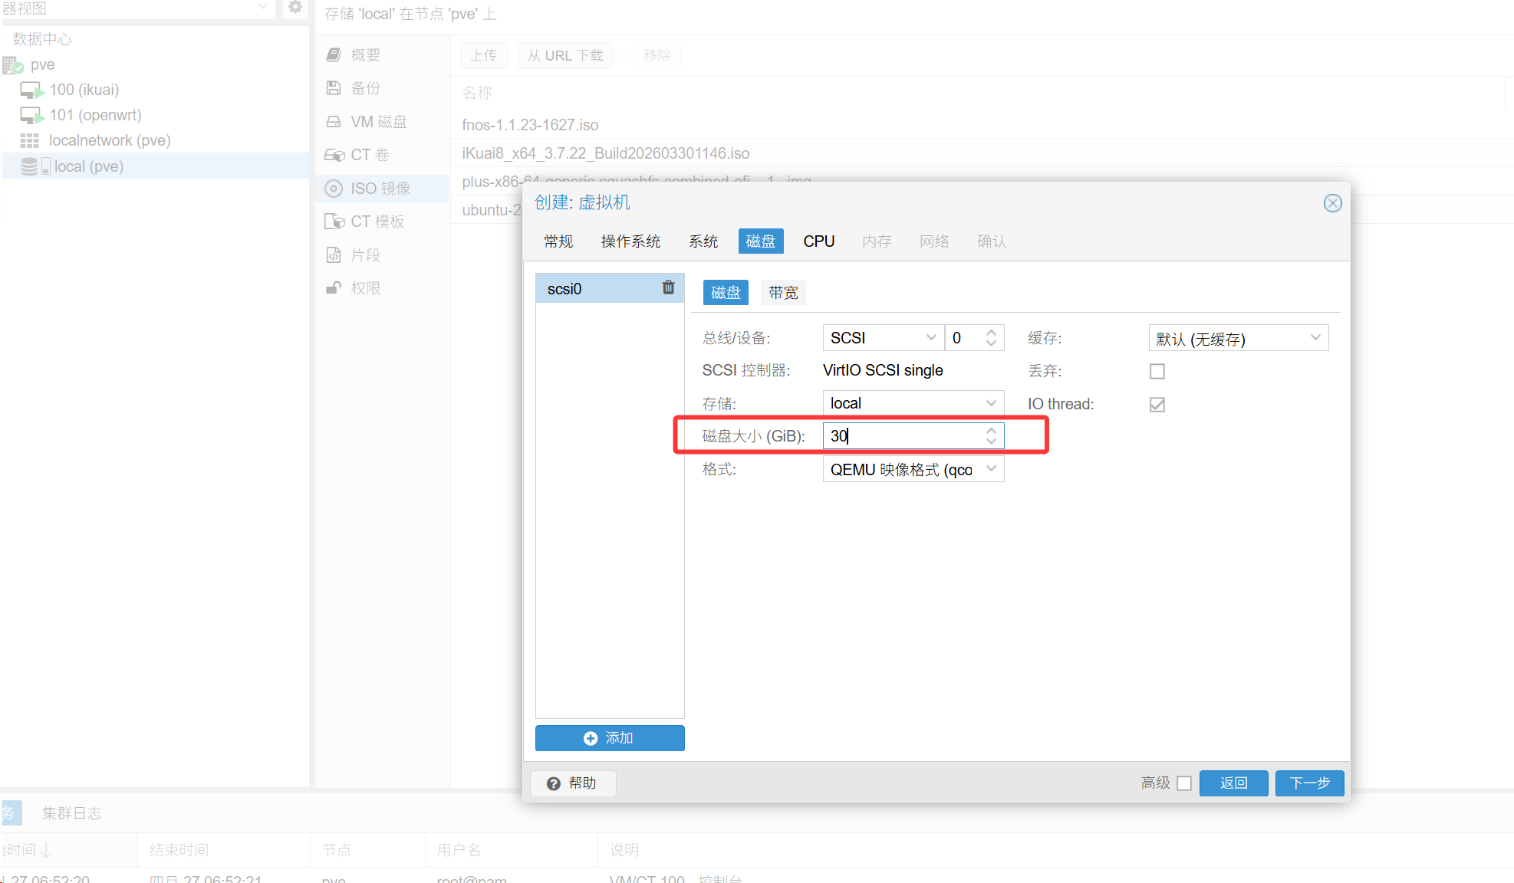Click the 100 (ikuai) VM icon

[31, 90]
